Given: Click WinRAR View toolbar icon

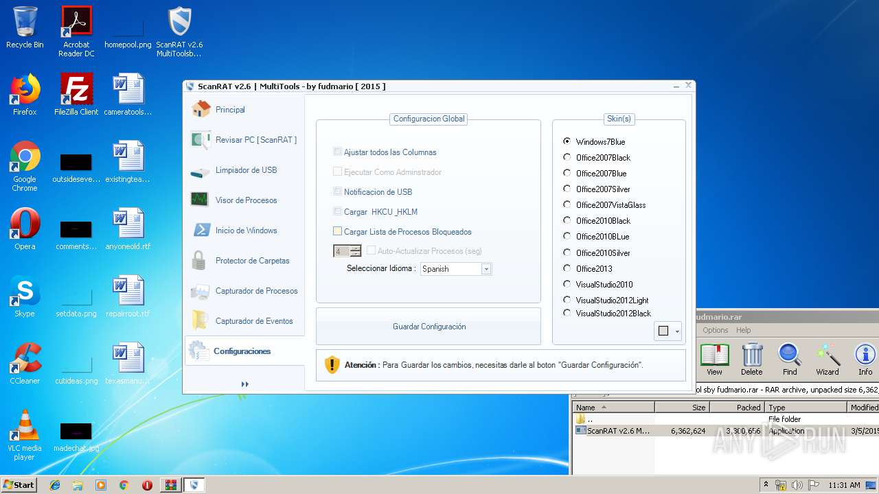Looking at the screenshot, I should coord(715,360).
